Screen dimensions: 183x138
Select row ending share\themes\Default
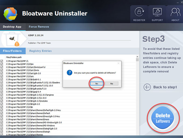click(68, 113)
